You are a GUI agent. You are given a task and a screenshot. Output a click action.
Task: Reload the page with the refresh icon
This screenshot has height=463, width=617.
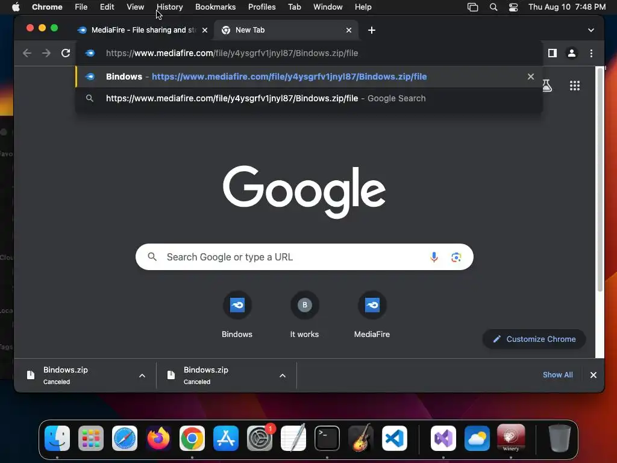pos(66,53)
